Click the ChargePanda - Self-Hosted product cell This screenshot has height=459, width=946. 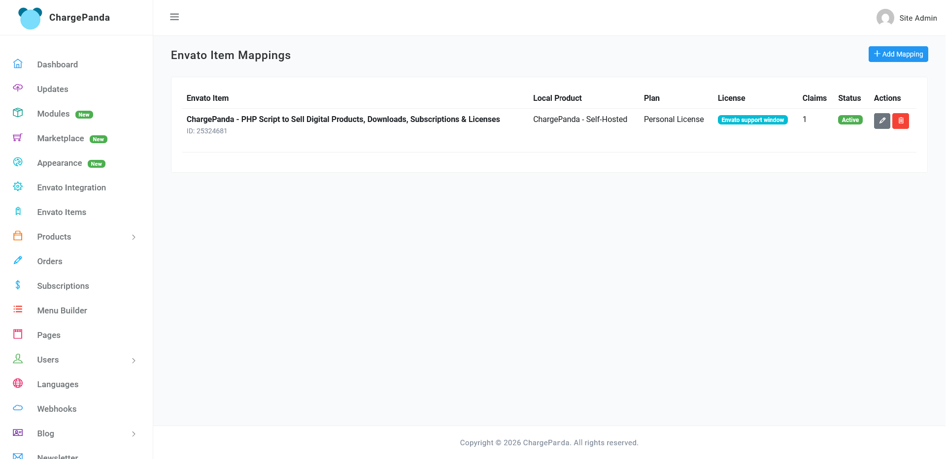(x=580, y=119)
